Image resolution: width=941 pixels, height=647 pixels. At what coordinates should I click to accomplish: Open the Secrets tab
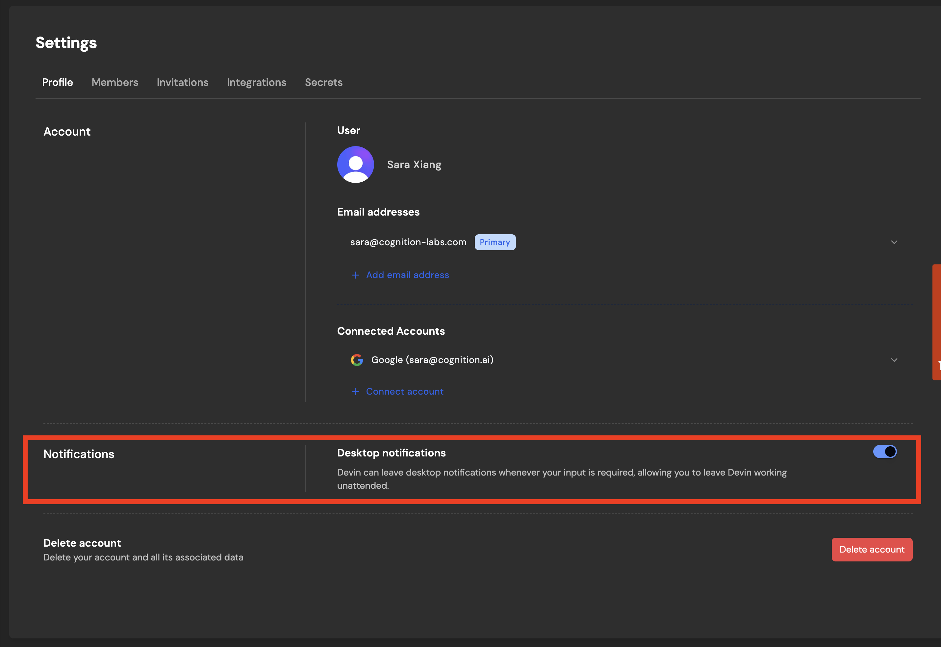coord(323,82)
